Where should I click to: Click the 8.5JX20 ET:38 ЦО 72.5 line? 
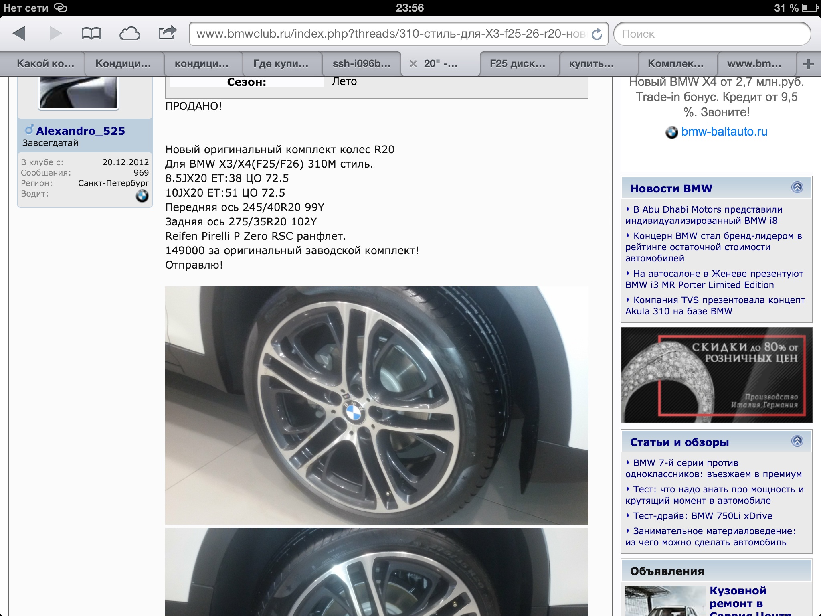[227, 178]
